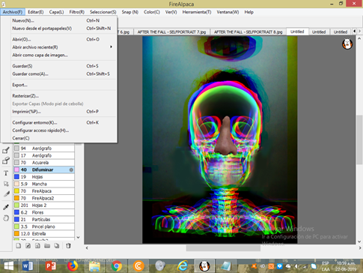This screenshot has width=363, height=273.
Task: Choose Nuevo desde el portapapeles
Action: (x=59, y=28)
